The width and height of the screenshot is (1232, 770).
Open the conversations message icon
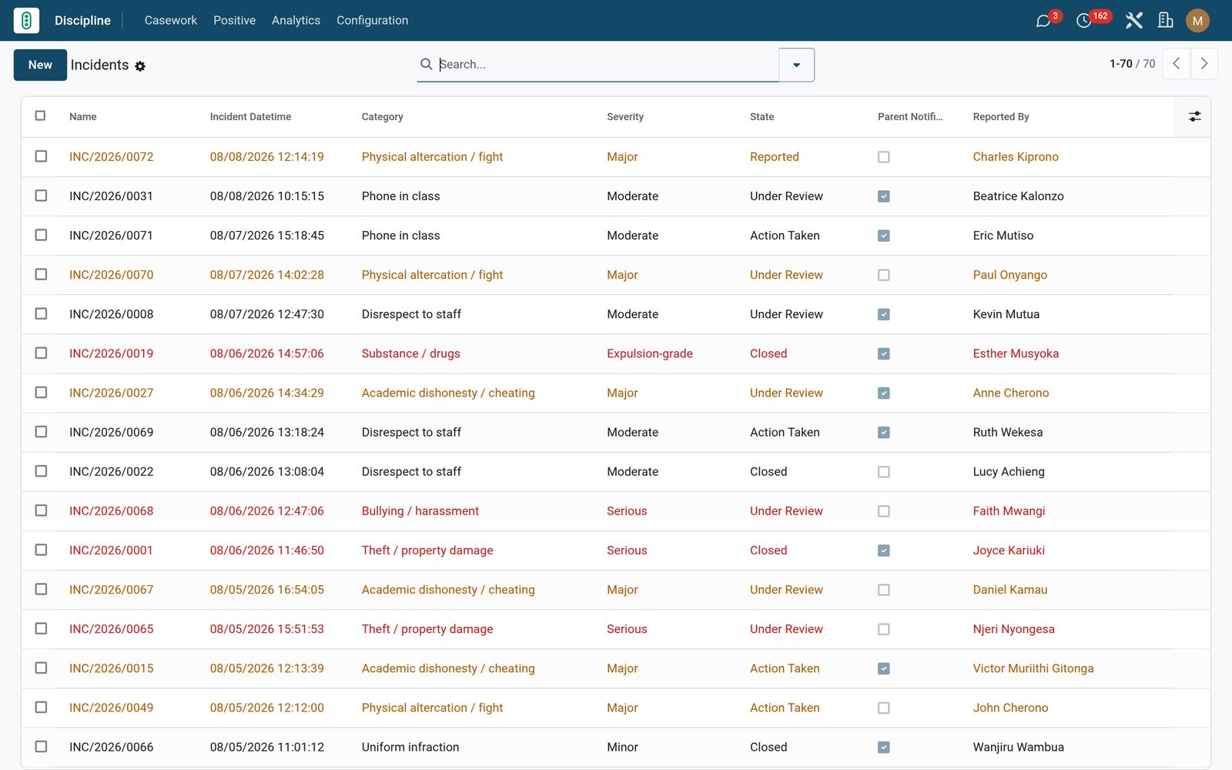pyautogui.click(x=1043, y=21)
